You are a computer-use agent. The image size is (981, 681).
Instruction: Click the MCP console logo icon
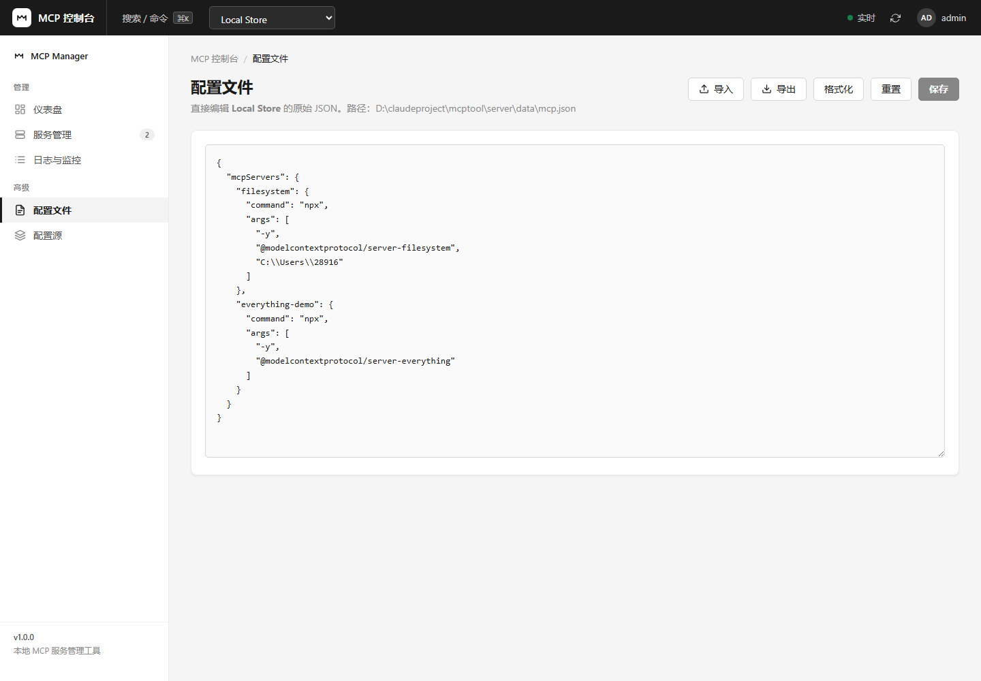pyautogui.click(x=22, y=18)
